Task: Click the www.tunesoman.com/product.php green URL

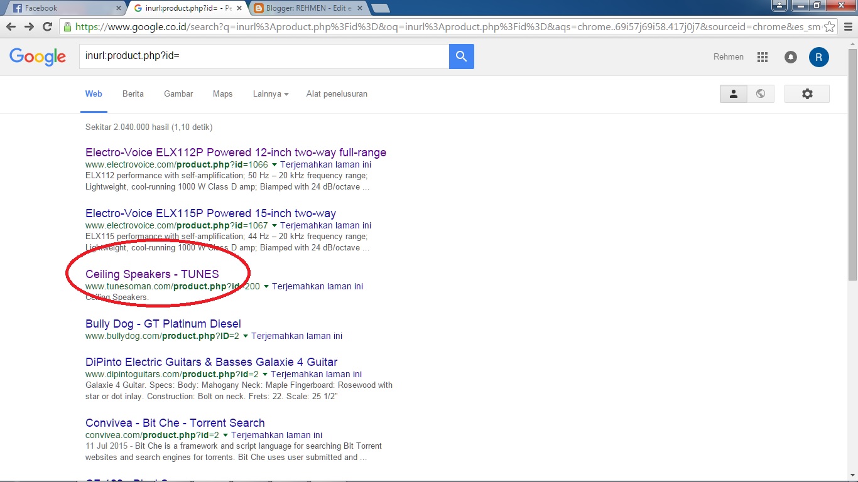Action: [x=173, y=287]
